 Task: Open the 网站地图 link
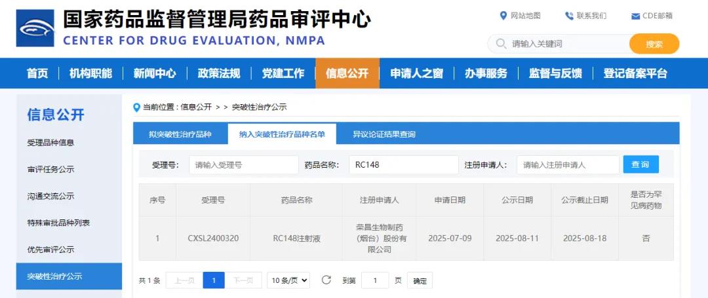click(x=526, y=16)
